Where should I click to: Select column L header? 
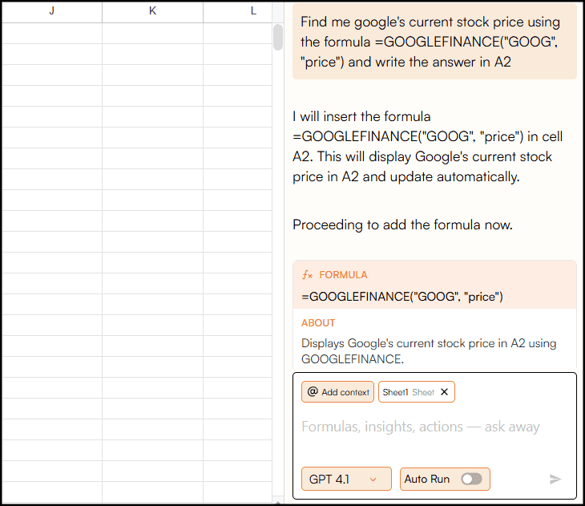click(238, 11)
